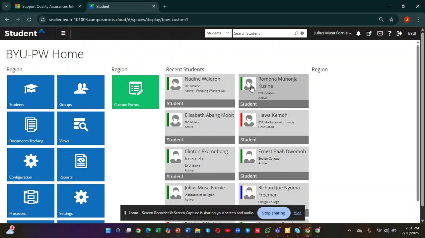This screenshot has height=238, width=425.
Task: View site information icon in address bar
Action: 42,20
